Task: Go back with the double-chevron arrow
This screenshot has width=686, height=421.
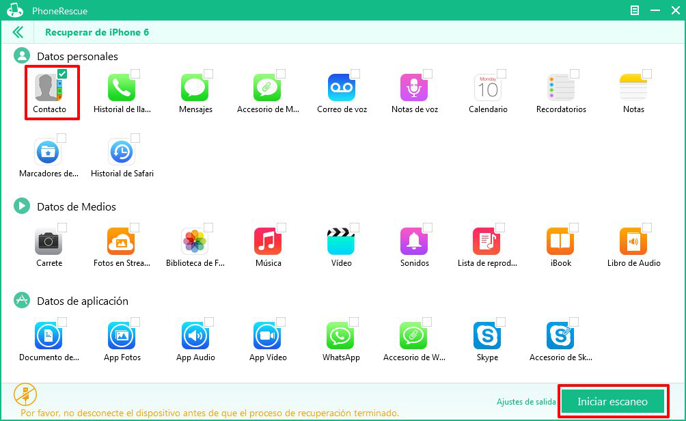Action: pyautogui.click(x=18, y=32)
